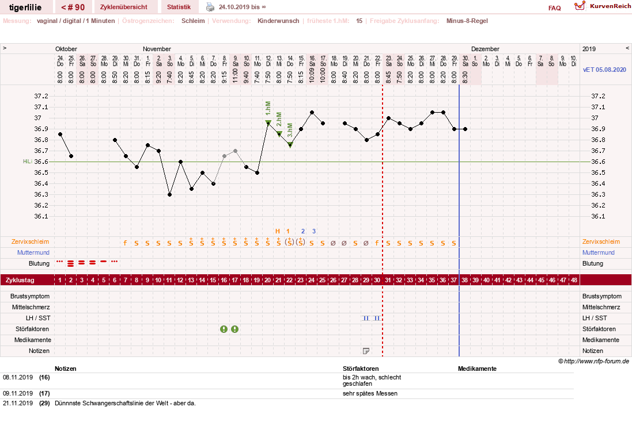Click the left Medikamente row label

33,340
